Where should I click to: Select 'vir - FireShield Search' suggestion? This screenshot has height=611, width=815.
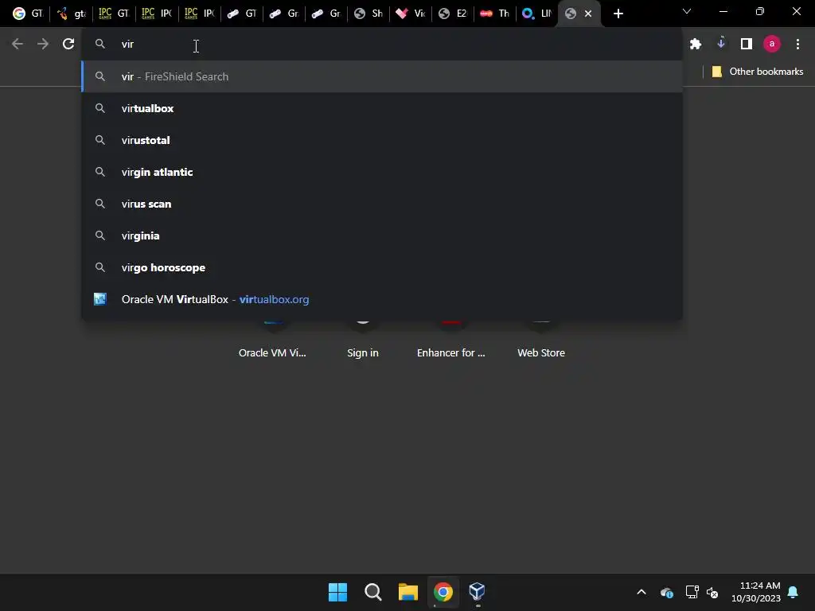(x=382, y=76)
